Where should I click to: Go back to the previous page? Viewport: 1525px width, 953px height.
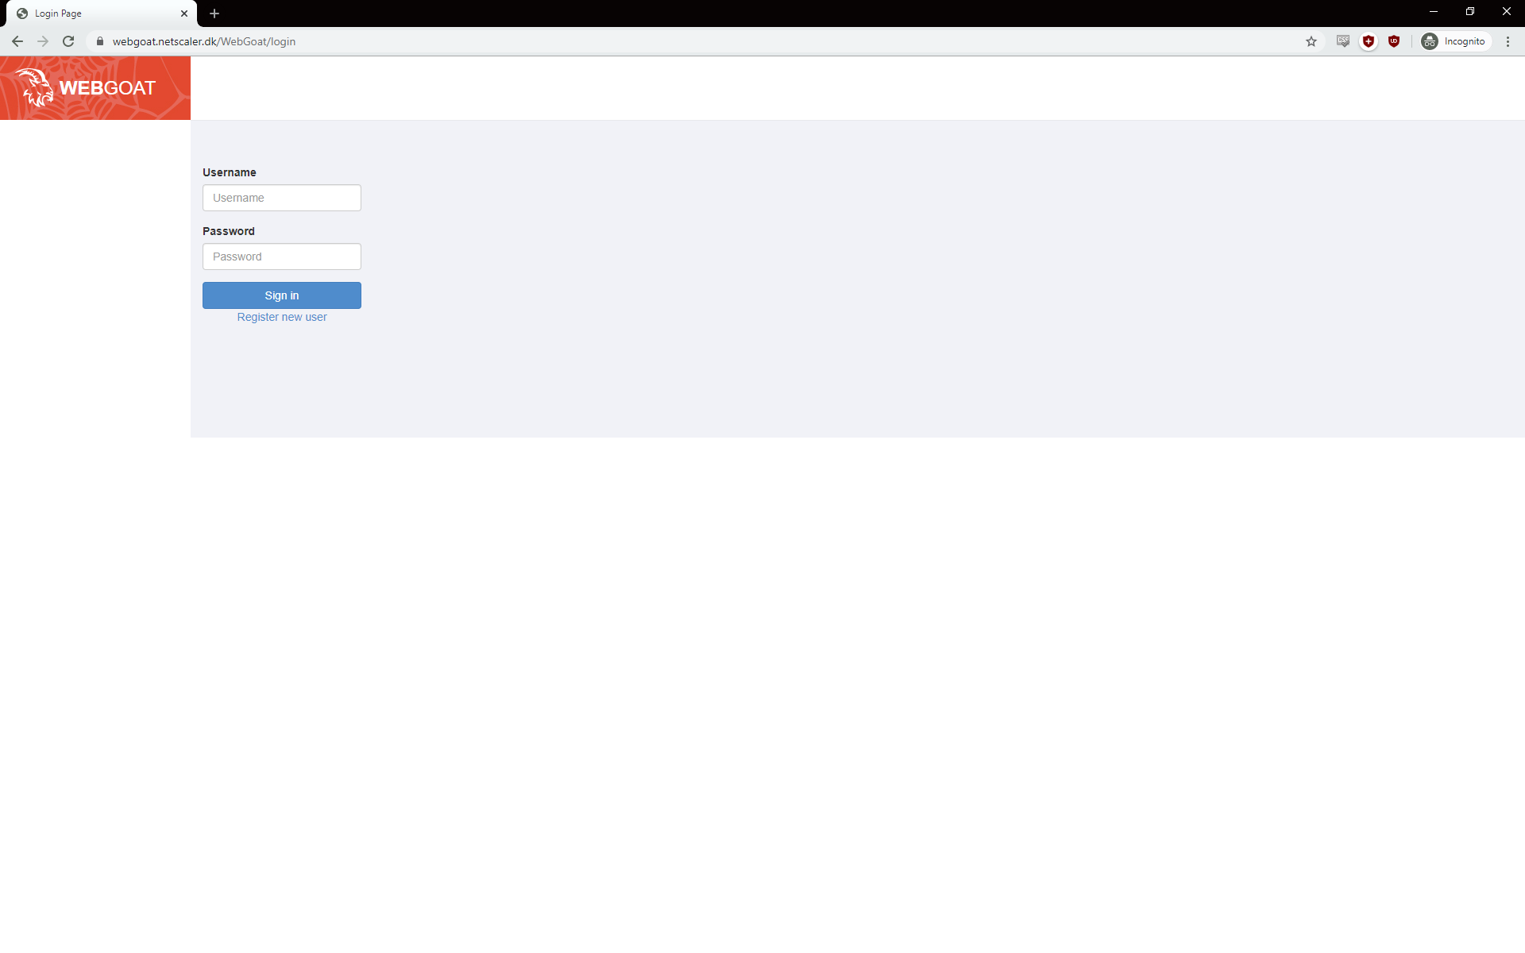point(17,41)
